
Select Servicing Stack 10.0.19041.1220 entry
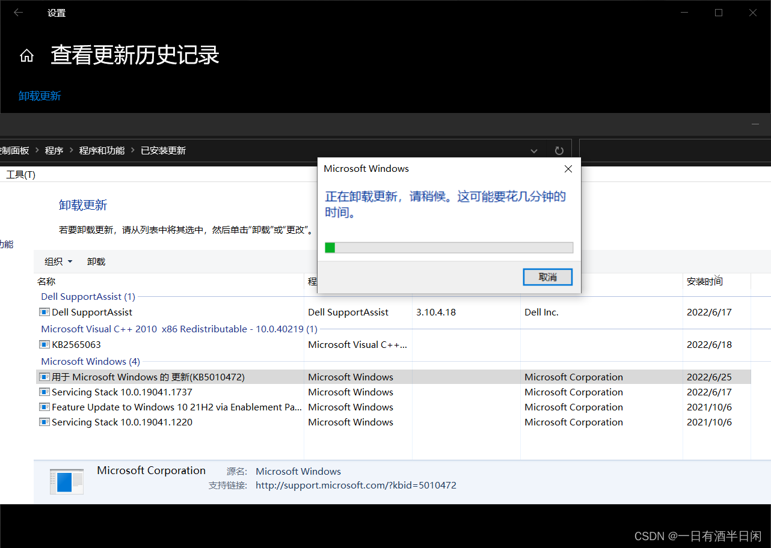click(122, 422)
